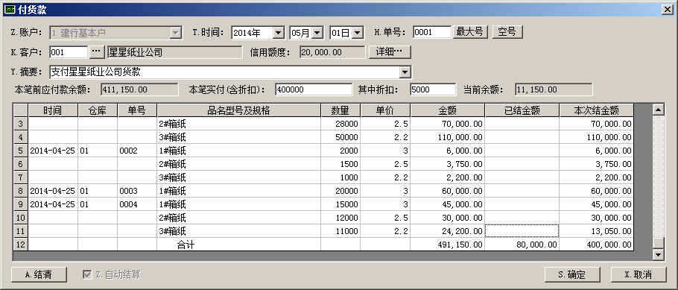Click amount cell 24,200.00
This screenshot has width=678, height=290.
(448, 231)
